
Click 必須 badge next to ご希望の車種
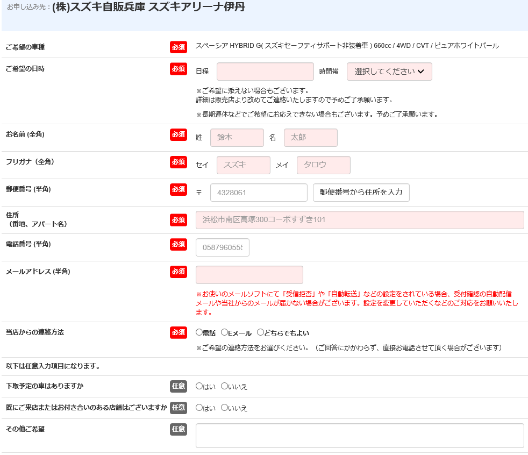click(x=179, y=47)
